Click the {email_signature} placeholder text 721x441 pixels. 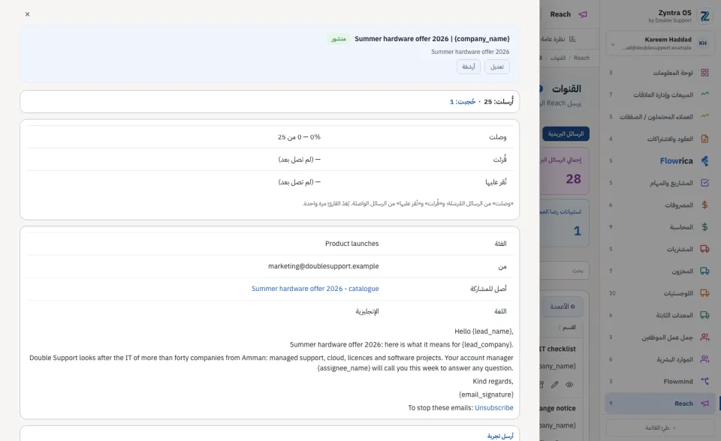coord(486,394)
